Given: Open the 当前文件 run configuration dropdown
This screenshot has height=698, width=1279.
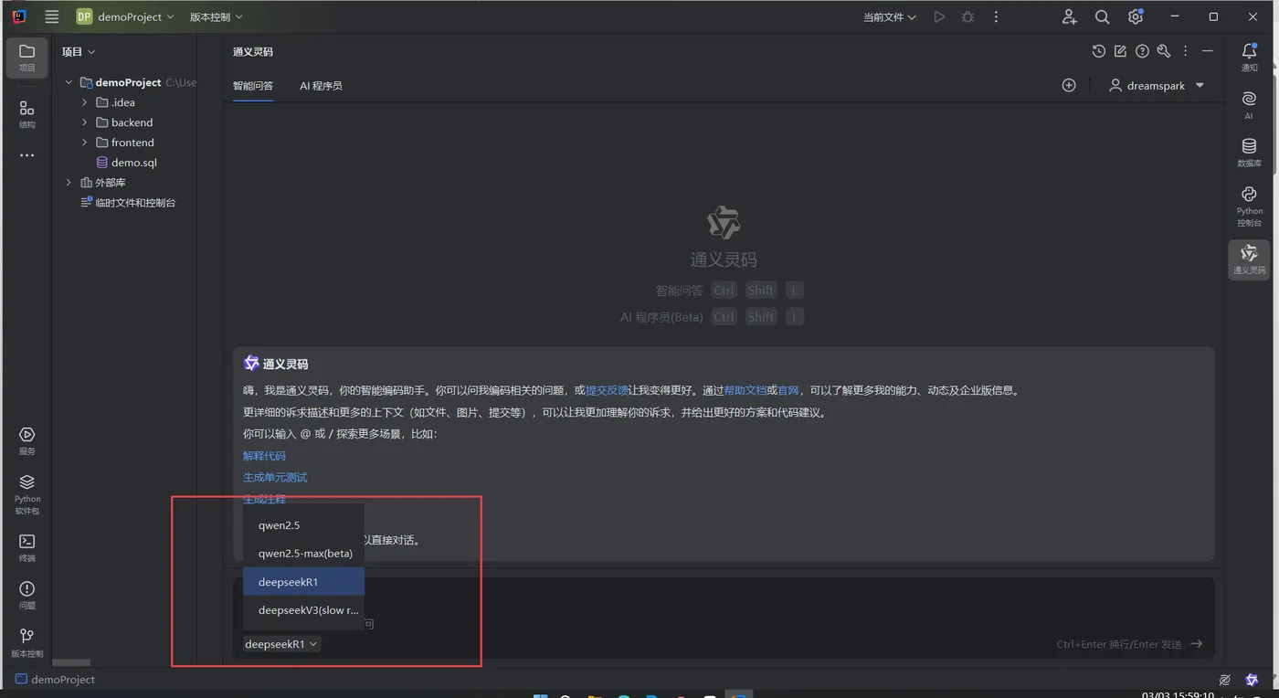Looking at the screenshot, I should pyautogui.click(x=890, y=16).
